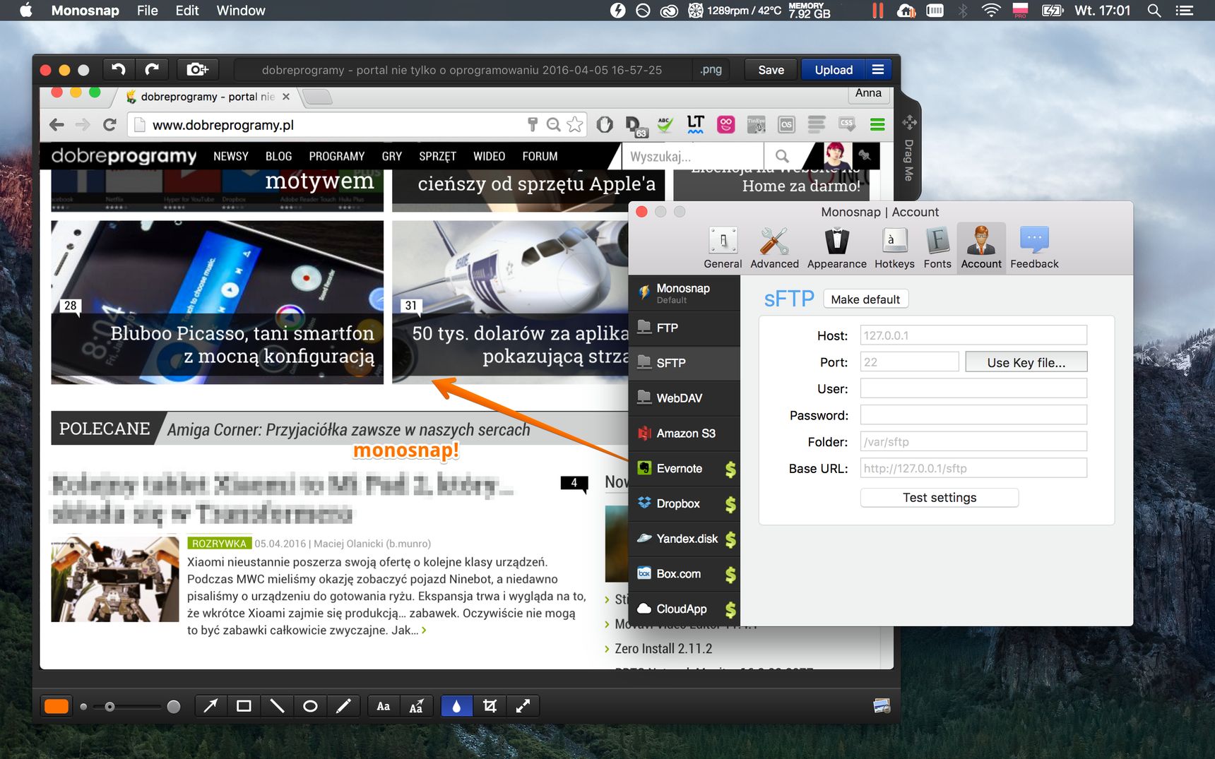Open Feedback preferences tab
Viewport: 1215px width, 759px height.
(x=1034, y=248)
